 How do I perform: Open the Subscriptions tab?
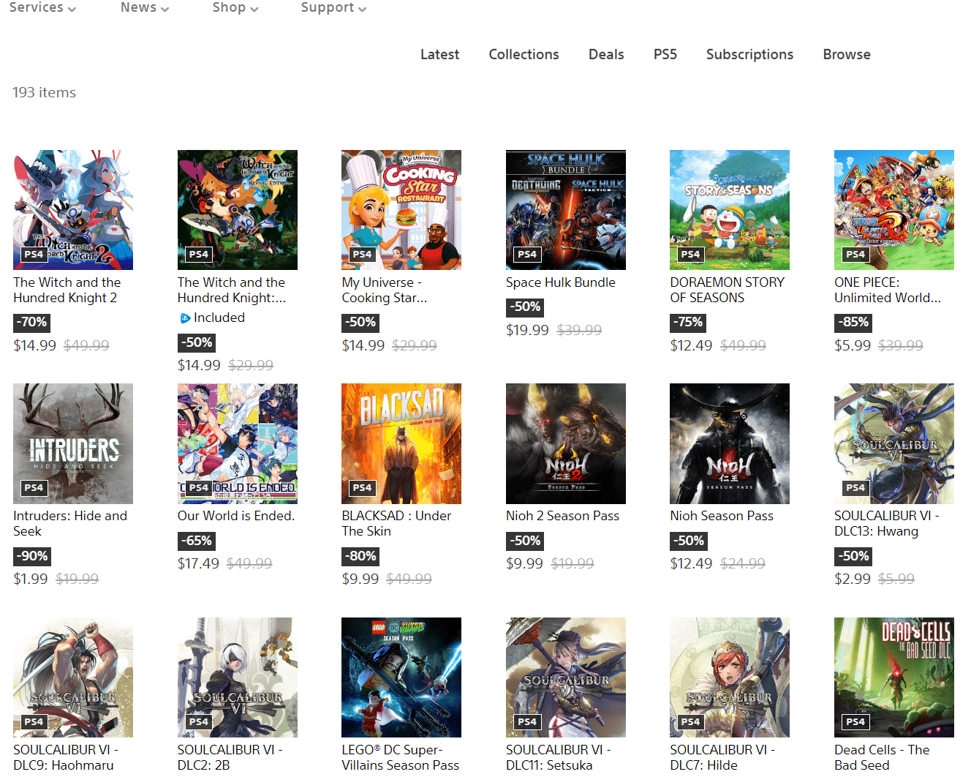click(x=749, y=54)
